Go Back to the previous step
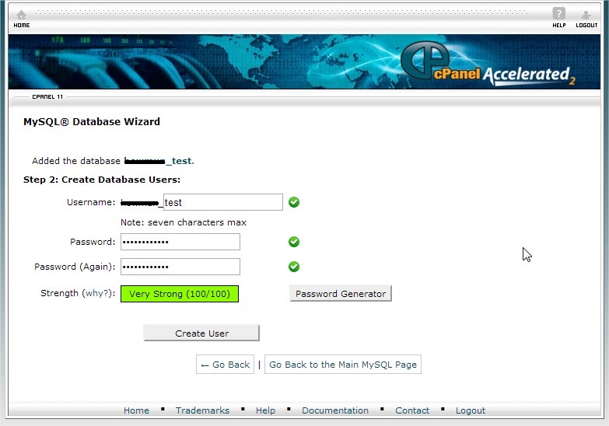 (226, 365)
